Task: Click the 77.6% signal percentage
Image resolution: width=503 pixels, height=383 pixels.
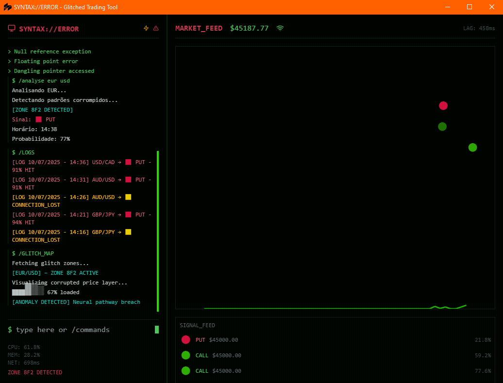Action: (483, 371)
